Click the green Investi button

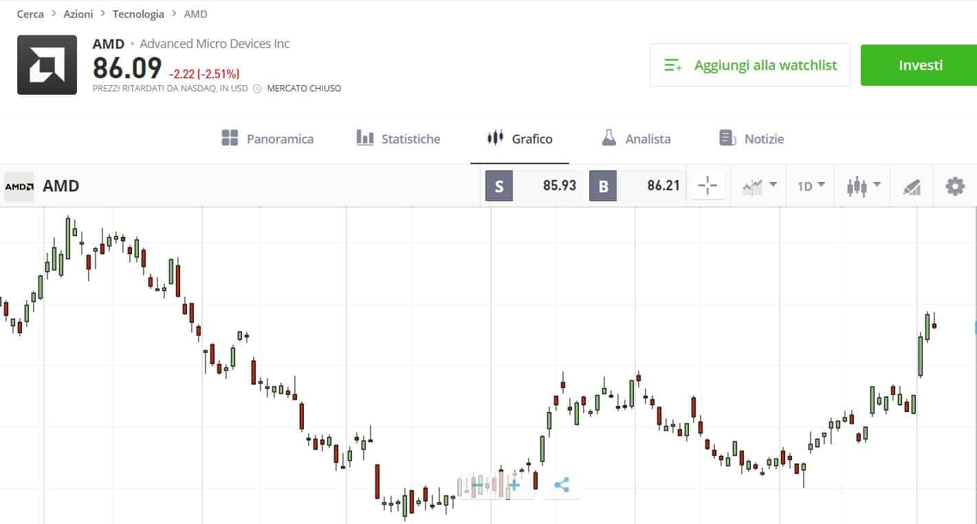920,65
